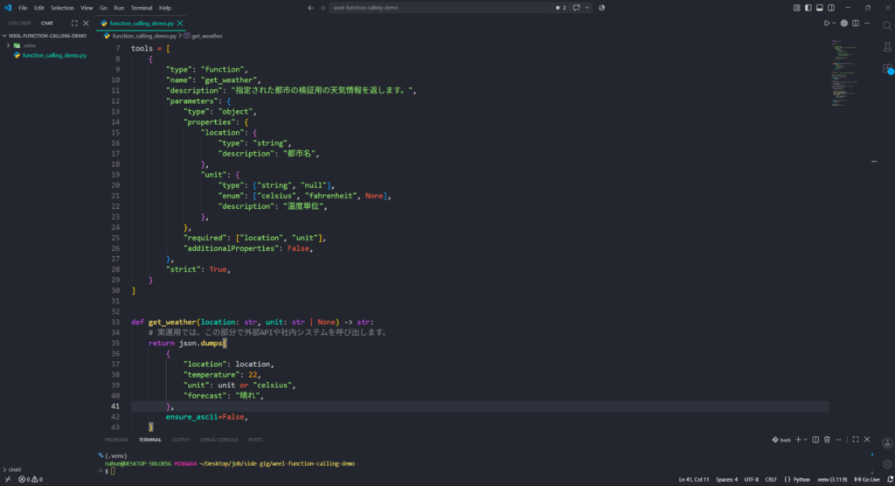Change UTF-8 file encoding
Image resolution: width=895 pixels, height=486 pixels.
click(751, 480)
